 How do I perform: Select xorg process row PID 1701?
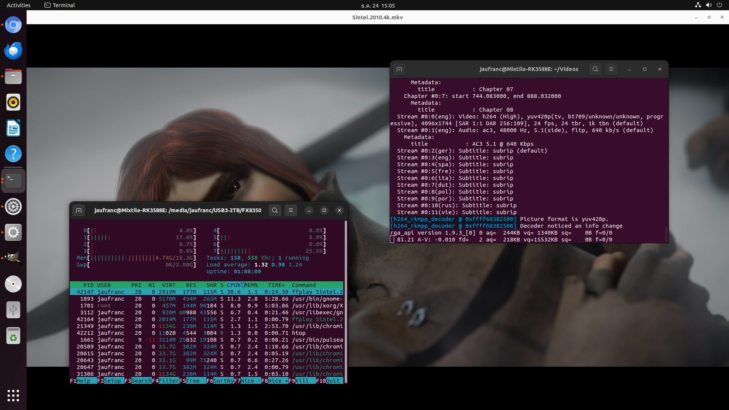pos(207,306)
